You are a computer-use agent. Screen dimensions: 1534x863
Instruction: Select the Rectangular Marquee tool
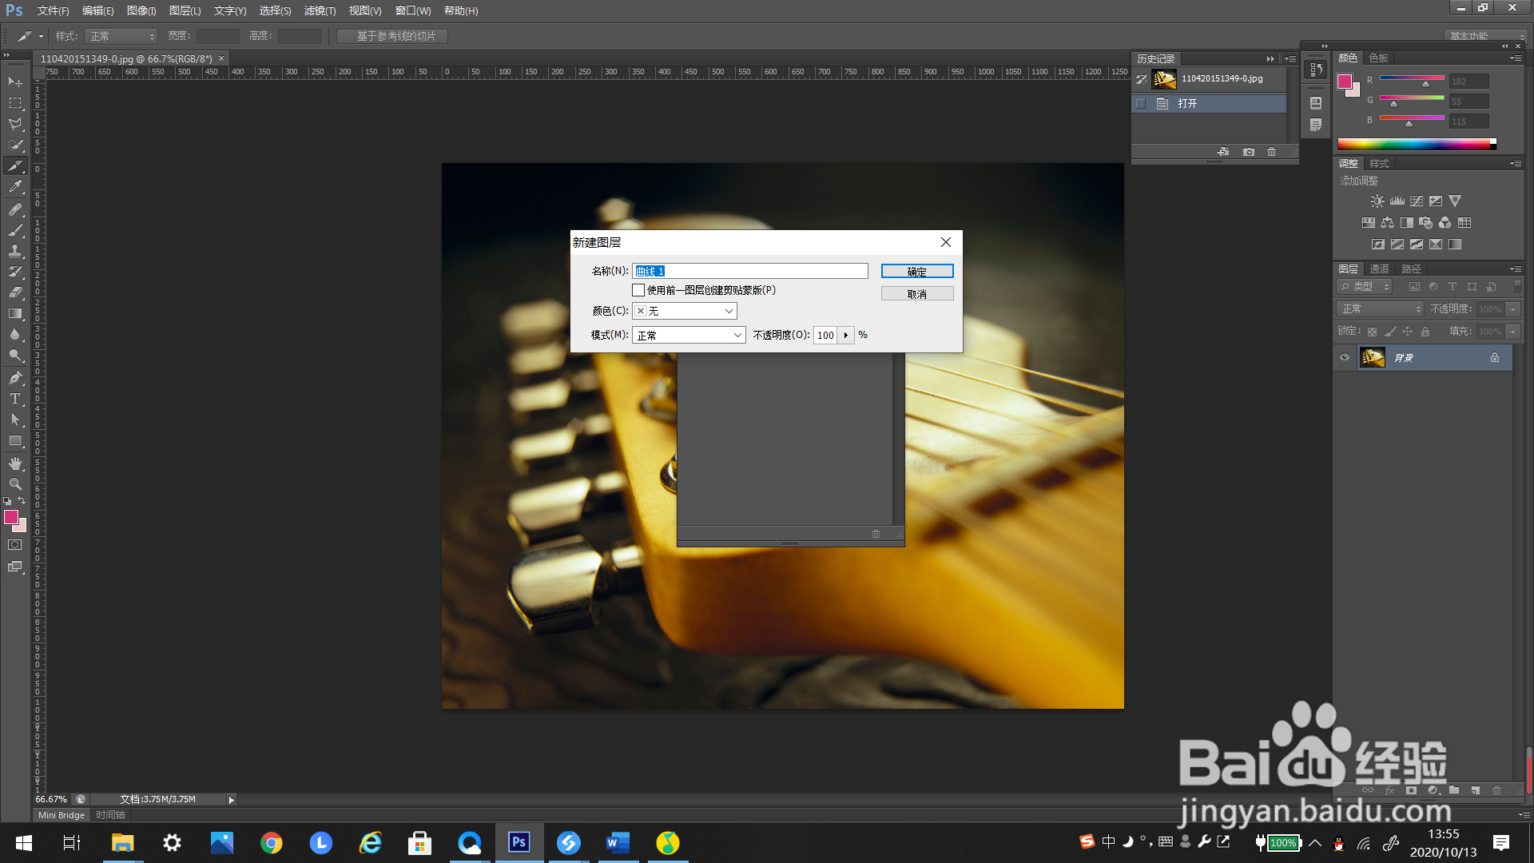click(15, 103)
